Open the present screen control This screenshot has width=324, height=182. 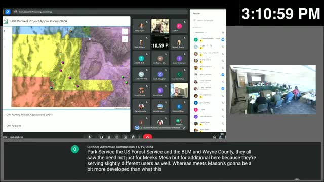click(125, 137)
